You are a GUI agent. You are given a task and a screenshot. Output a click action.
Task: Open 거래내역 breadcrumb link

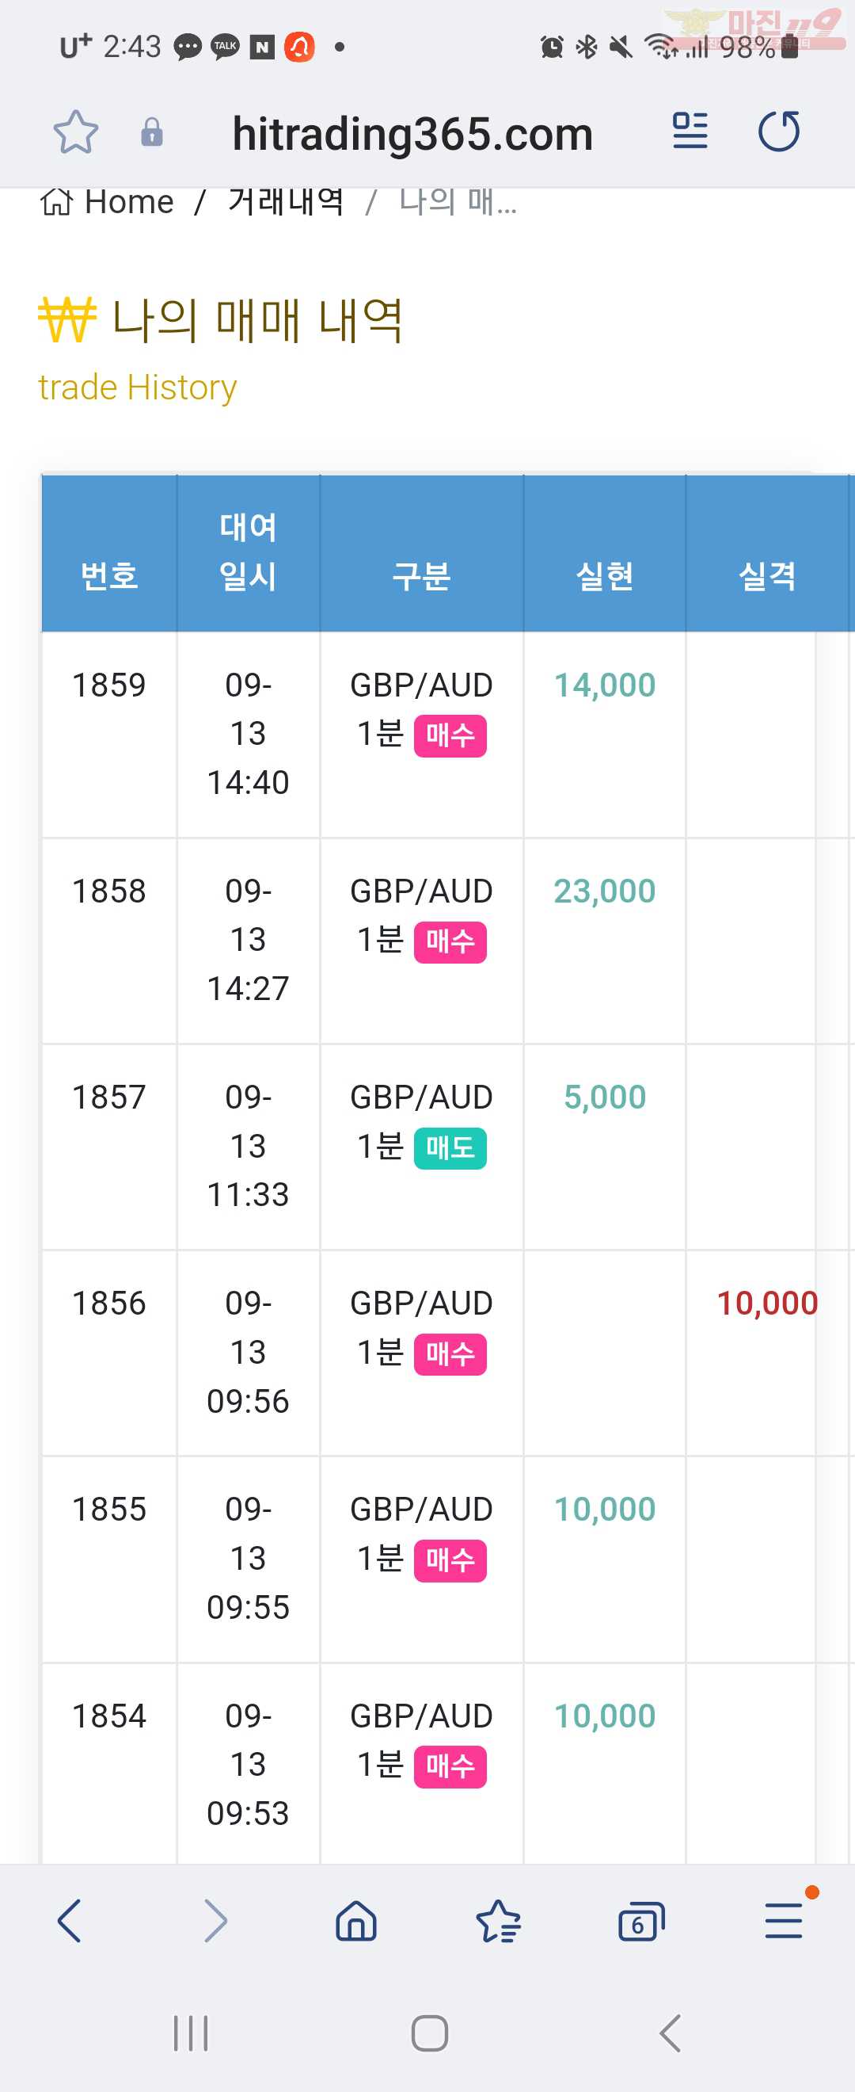pos(287,200)
